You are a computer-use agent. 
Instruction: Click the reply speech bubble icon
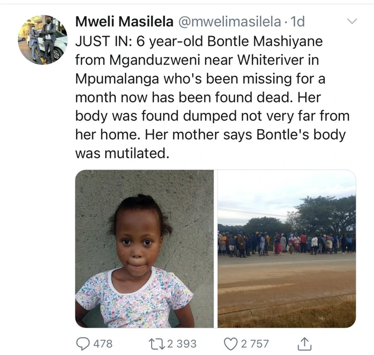[83, 344]
